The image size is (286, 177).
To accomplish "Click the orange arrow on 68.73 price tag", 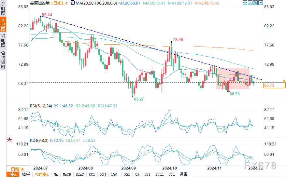I will [x=284, y=81].
